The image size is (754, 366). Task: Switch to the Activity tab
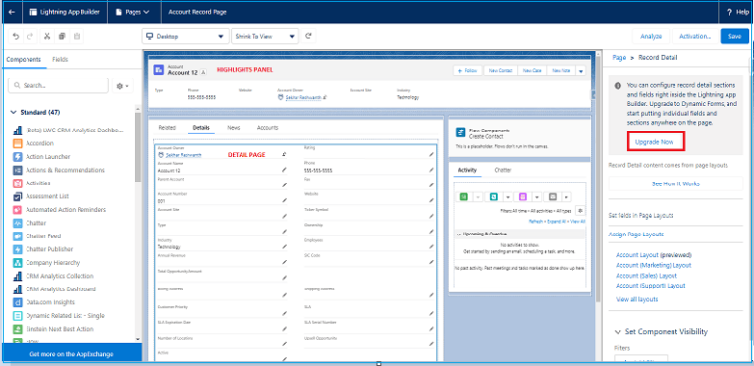click(x=467, y=170)
